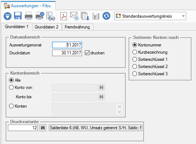Switch to the Grunddaten 2 tab
The width and height of the screenshot is (196, 144).
point(47,27)
